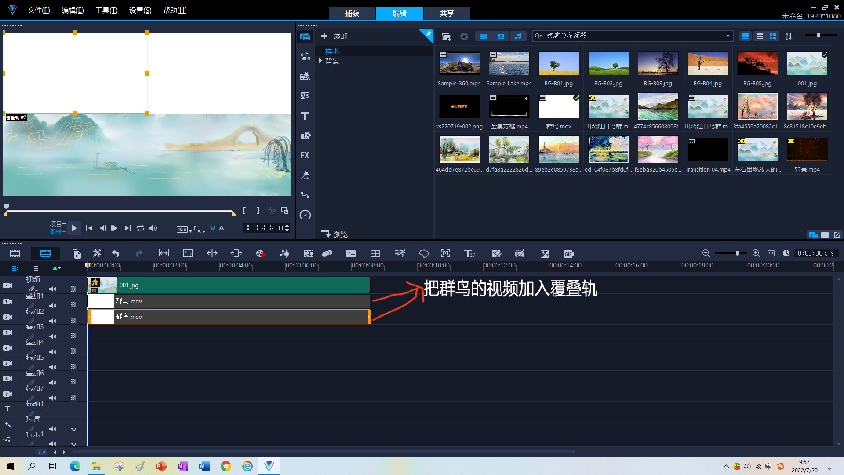Open the Template library icon
844x475 pixels.
(305, 76)
